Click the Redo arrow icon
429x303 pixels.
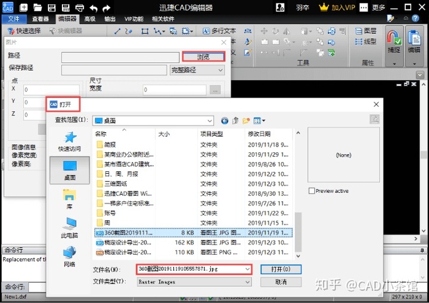click(x=106, y=8)
